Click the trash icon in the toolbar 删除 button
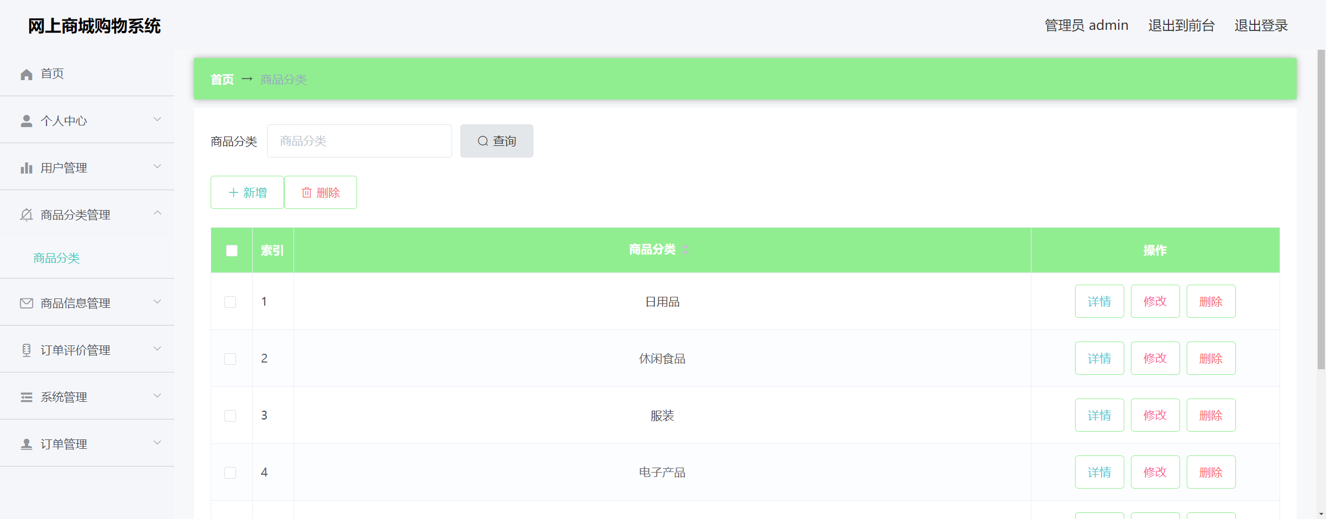This screenshot has width=1326, height=519. (x=307, y=192)
